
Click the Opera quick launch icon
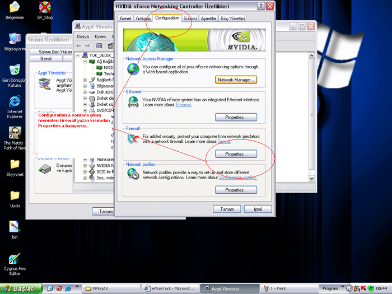click(59, 288)
